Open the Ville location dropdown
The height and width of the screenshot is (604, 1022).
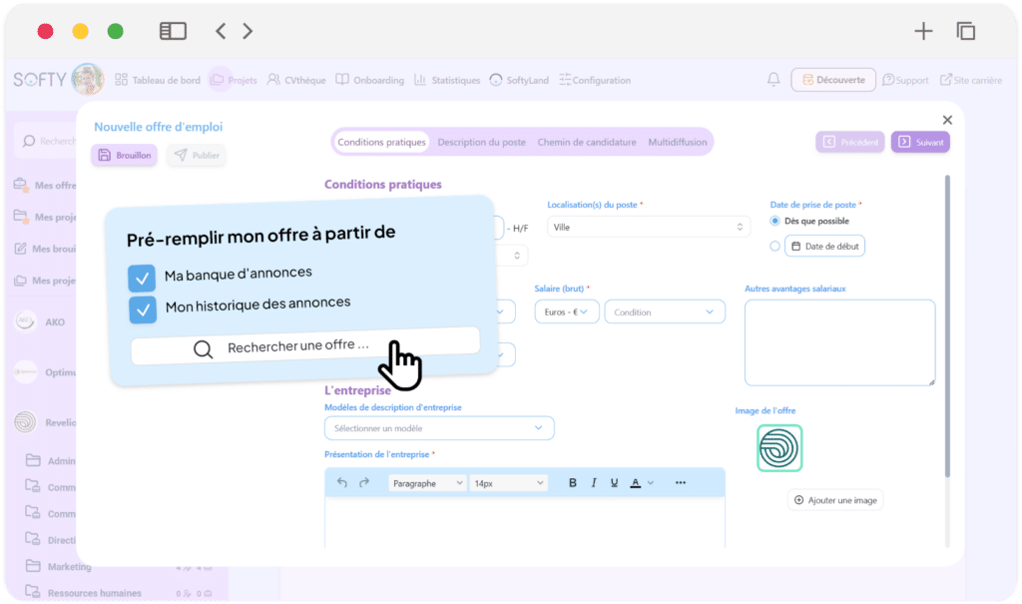point(649,228)
